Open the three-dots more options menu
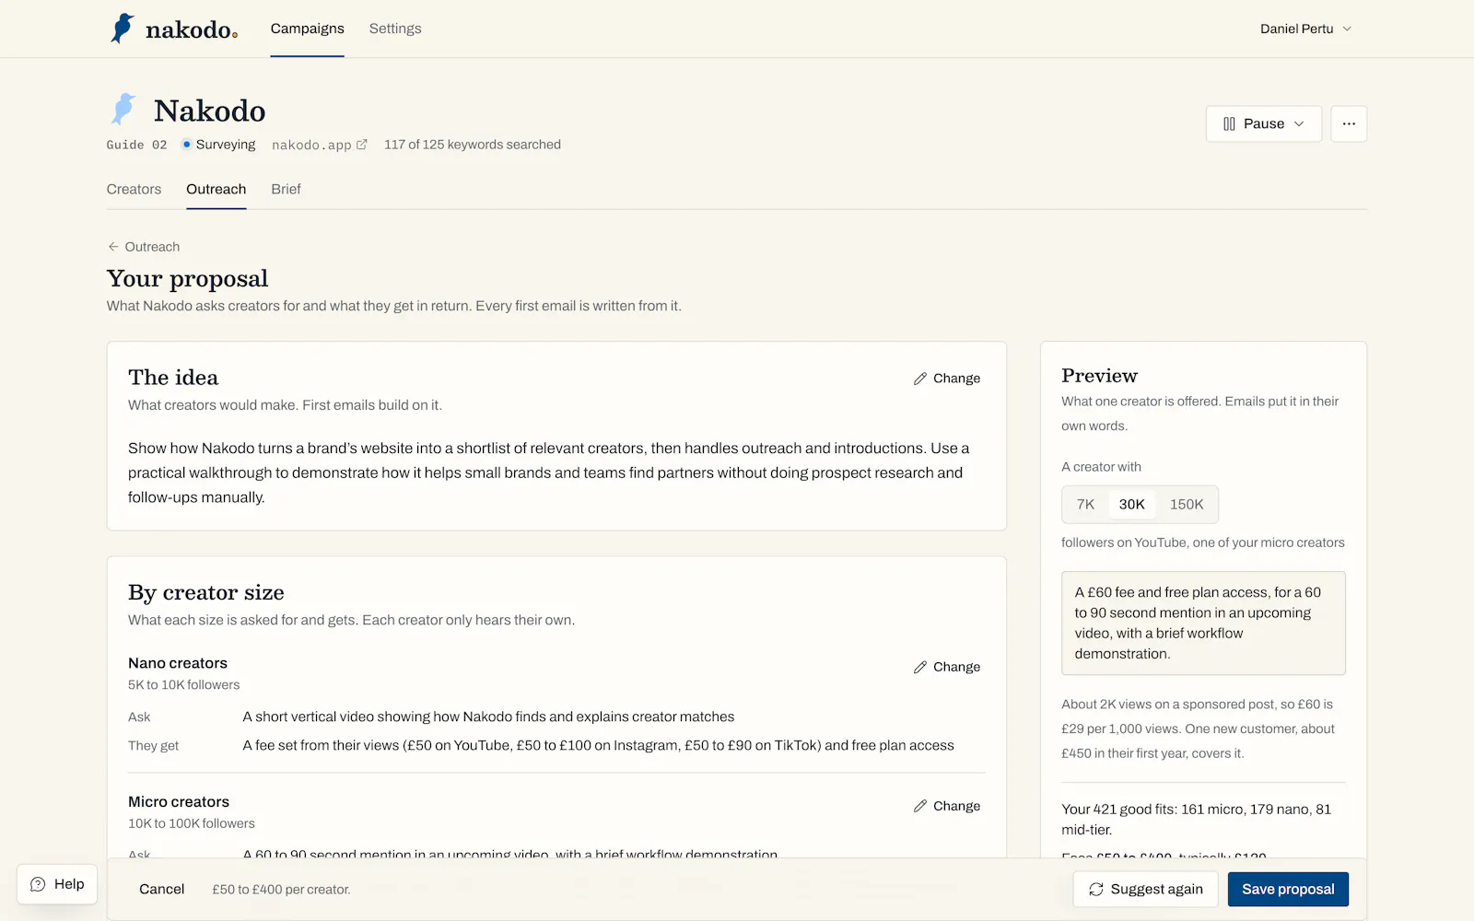 pos(1349,123)
